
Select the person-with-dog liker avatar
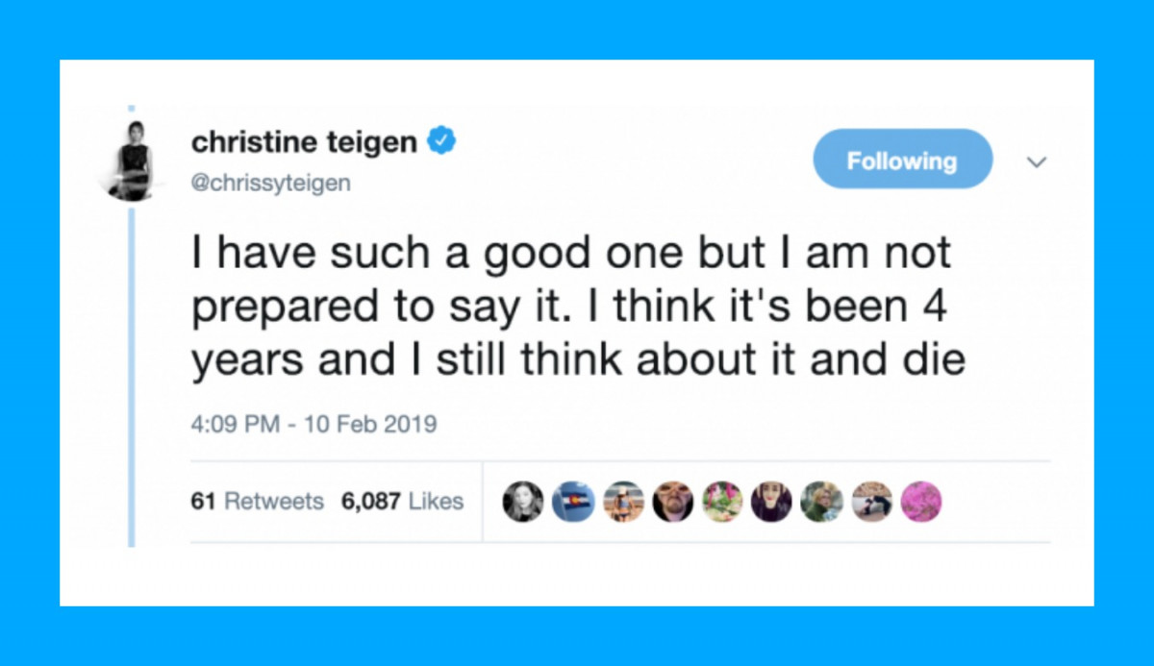(873, 502)
